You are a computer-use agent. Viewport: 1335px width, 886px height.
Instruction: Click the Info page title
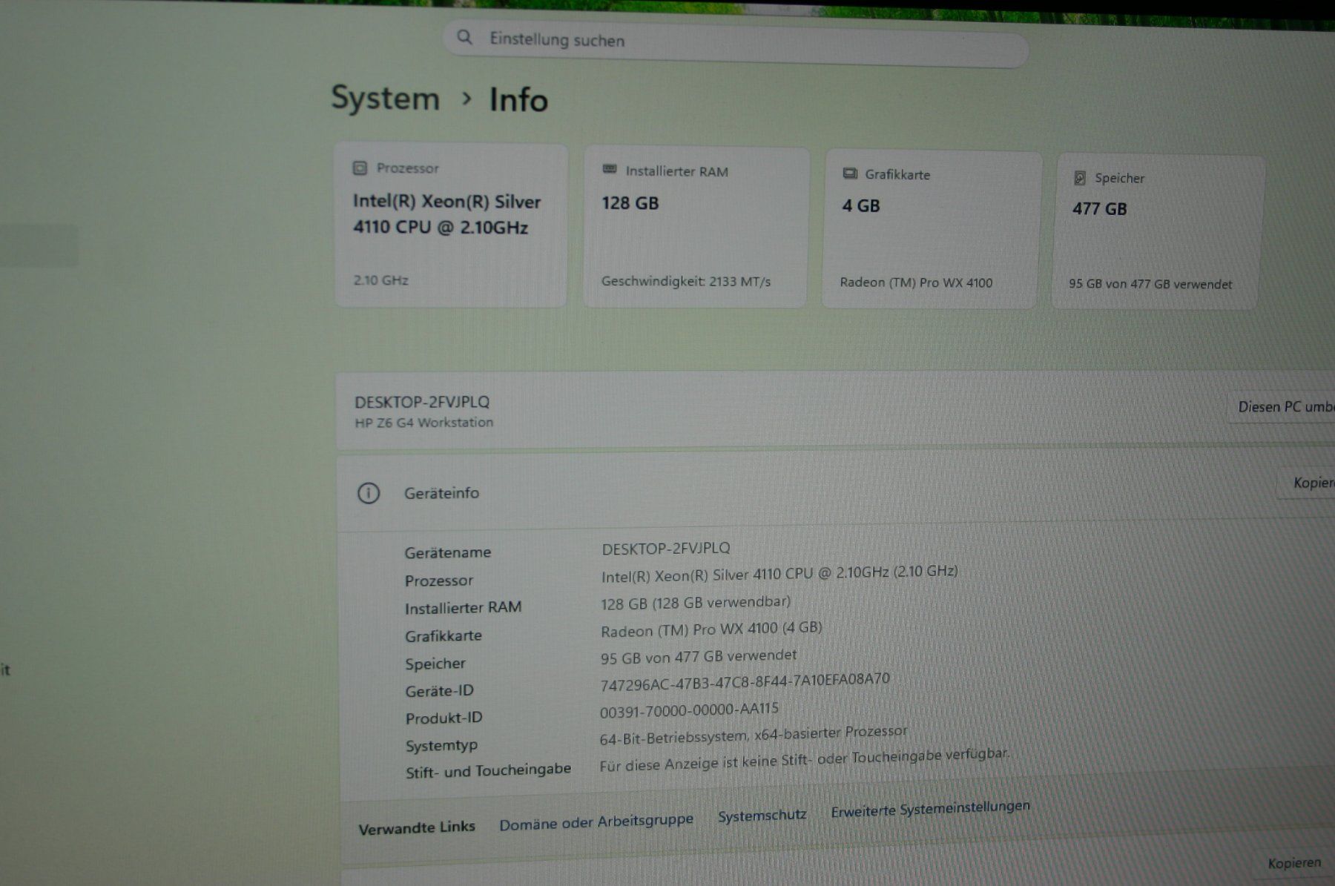pyautogui.click(x=518, y=100)
